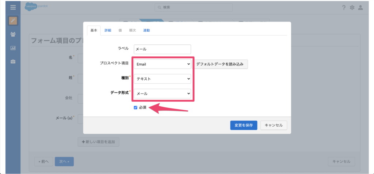
Task: Click デフォルトデータを読み込み button
Action: (x=220, y=64)
